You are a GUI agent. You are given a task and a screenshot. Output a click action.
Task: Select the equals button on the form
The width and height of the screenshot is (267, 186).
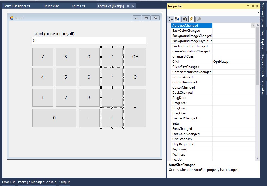tap(135, 108)
